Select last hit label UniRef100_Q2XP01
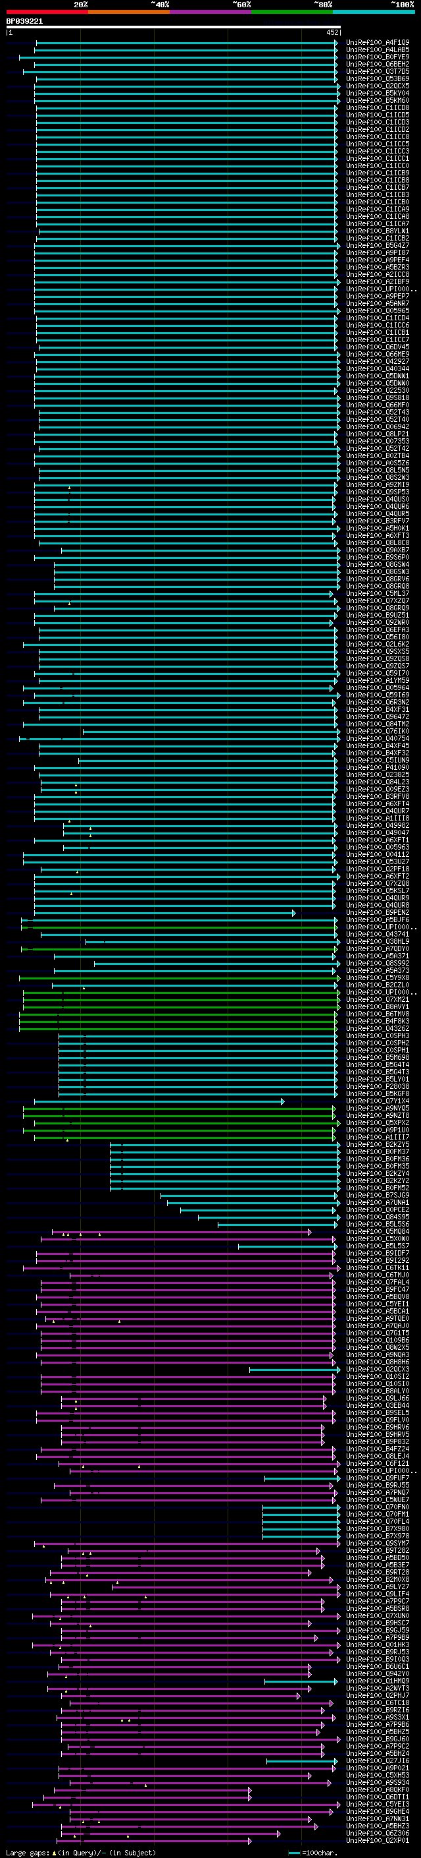 click(x=378, y=1841)
